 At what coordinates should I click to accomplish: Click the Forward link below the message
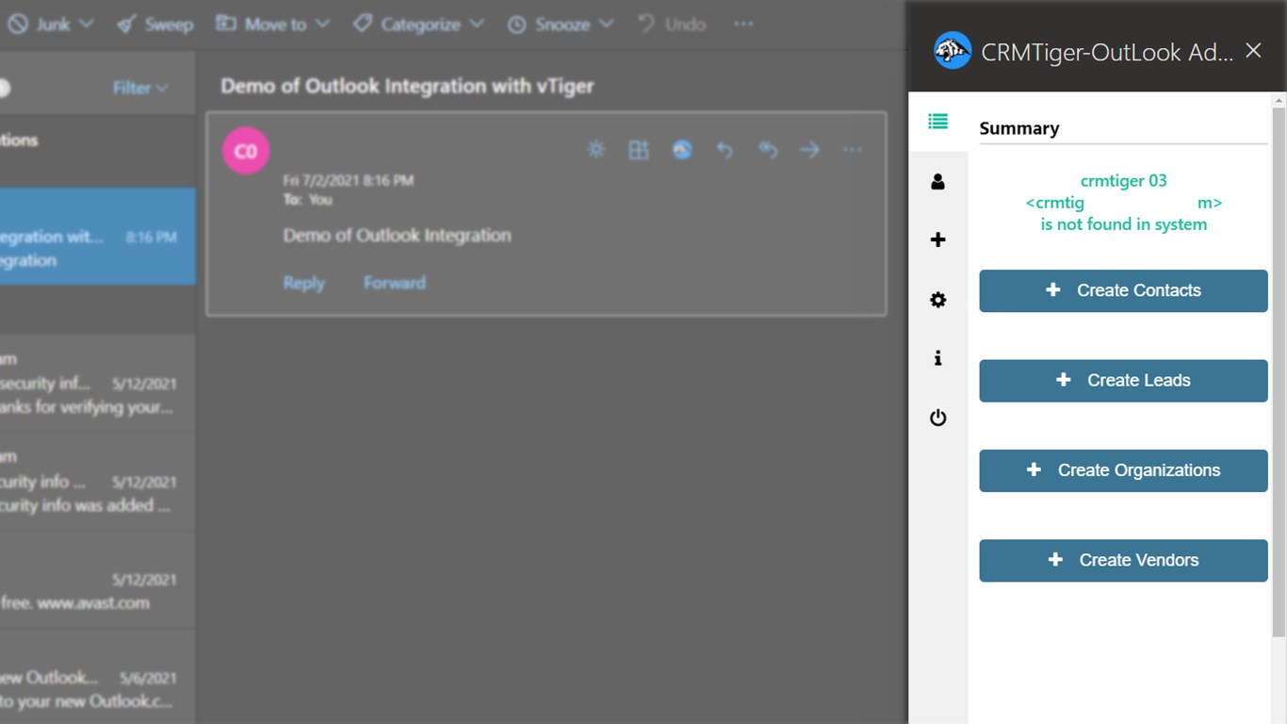coord(395,283)
